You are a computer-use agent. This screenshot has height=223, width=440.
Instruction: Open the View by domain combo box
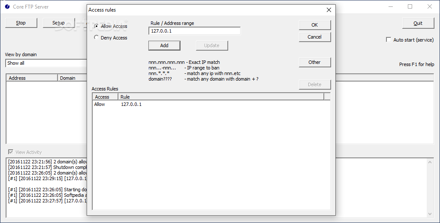(46, 63)
